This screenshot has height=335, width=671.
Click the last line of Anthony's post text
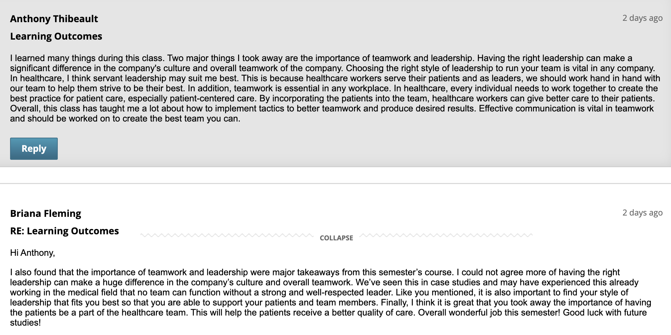pos(125,118)
